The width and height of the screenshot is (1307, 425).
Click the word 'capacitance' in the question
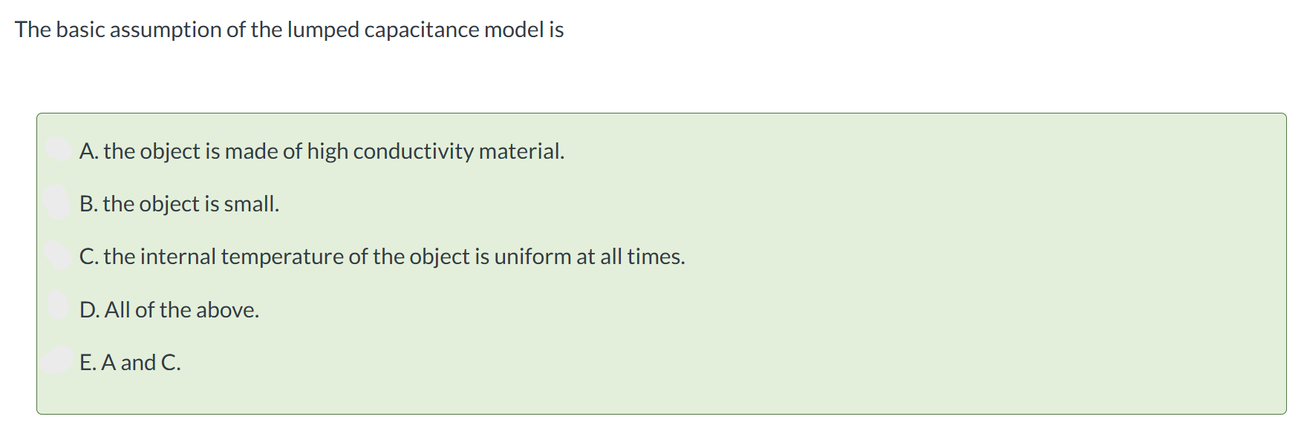tap(422, 30)
